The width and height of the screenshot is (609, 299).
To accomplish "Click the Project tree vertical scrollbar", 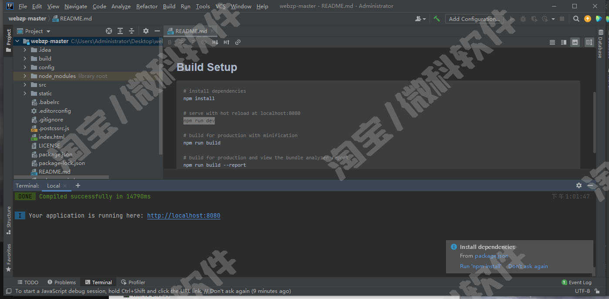I will click(161, 96).
